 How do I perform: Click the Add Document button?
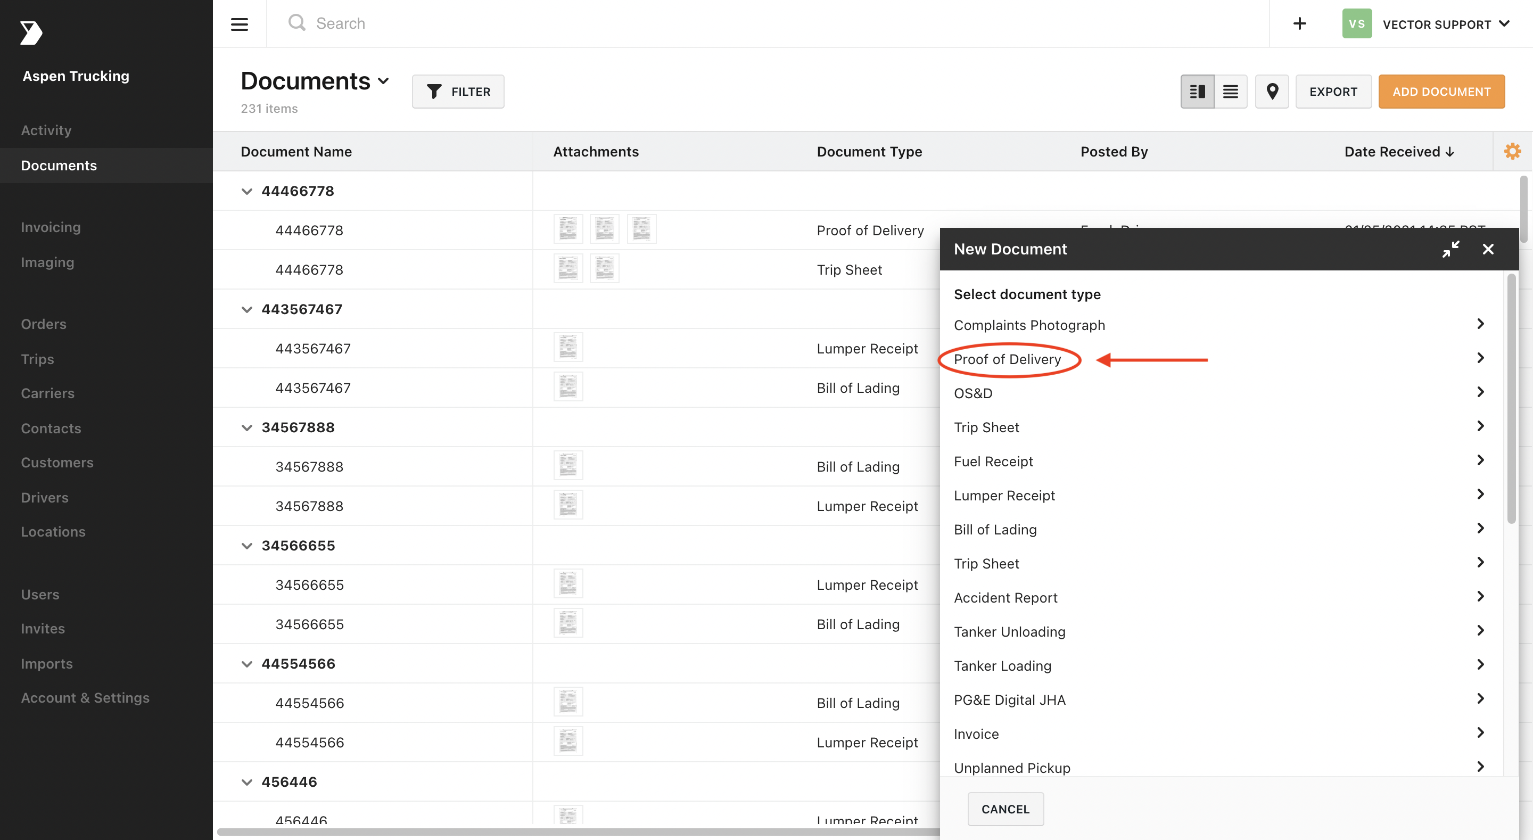coord(1441,91)
